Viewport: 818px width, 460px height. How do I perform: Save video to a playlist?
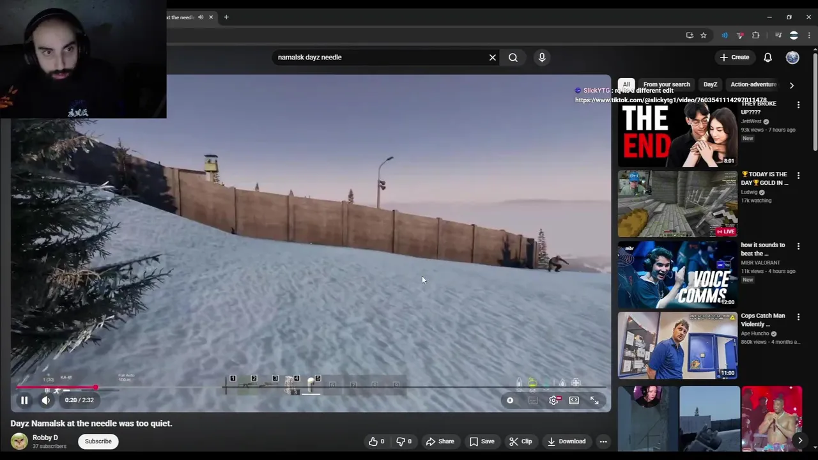(x=481, y=441)
